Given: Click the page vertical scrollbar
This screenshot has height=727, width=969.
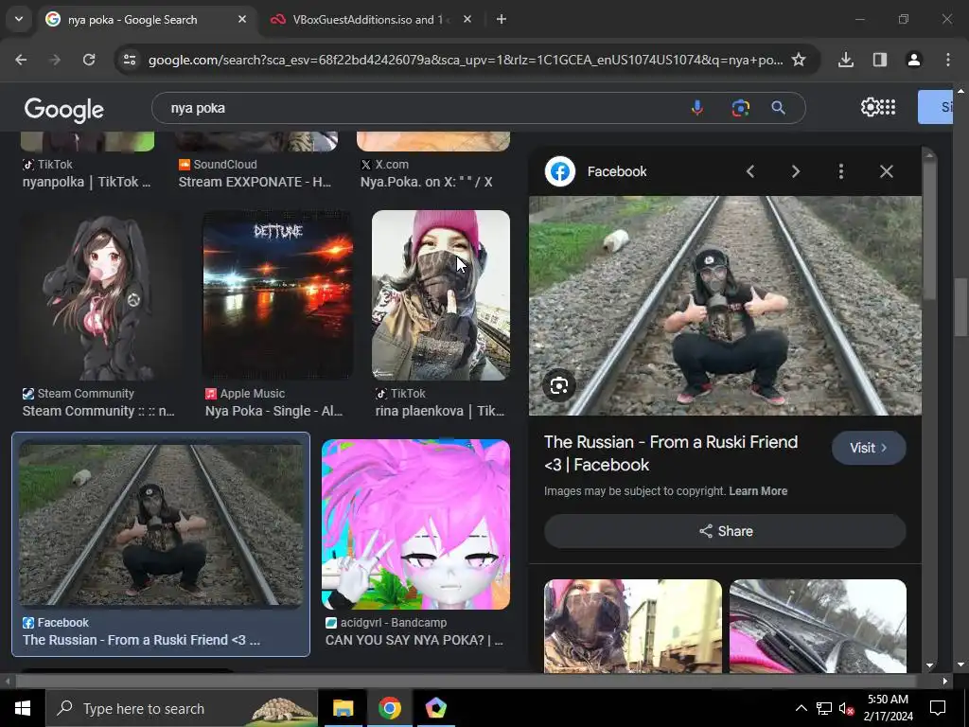Looking at the screenshot, I should point(960,308).
